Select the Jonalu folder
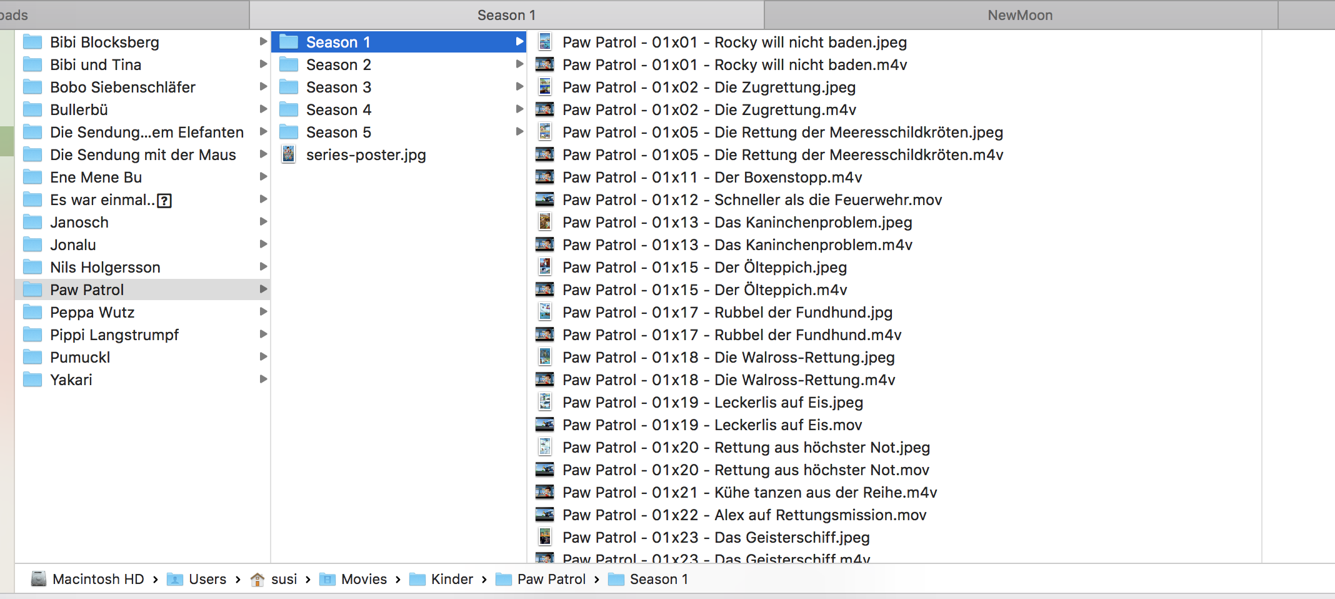Screen dimensions: 1335x599 (142, 244)
